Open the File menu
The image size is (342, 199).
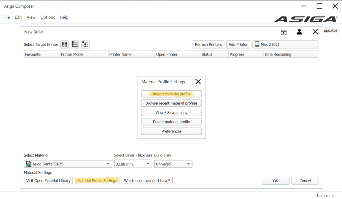[x=7, y=17]
